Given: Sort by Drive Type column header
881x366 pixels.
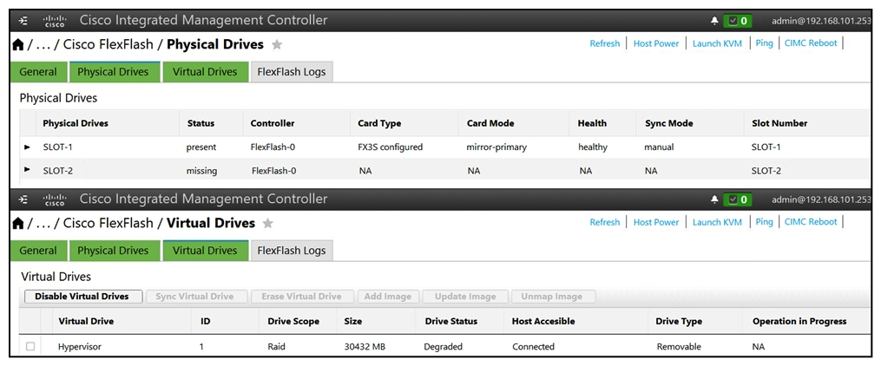Looking at the screenshot, I should click(x=679, y=322).
